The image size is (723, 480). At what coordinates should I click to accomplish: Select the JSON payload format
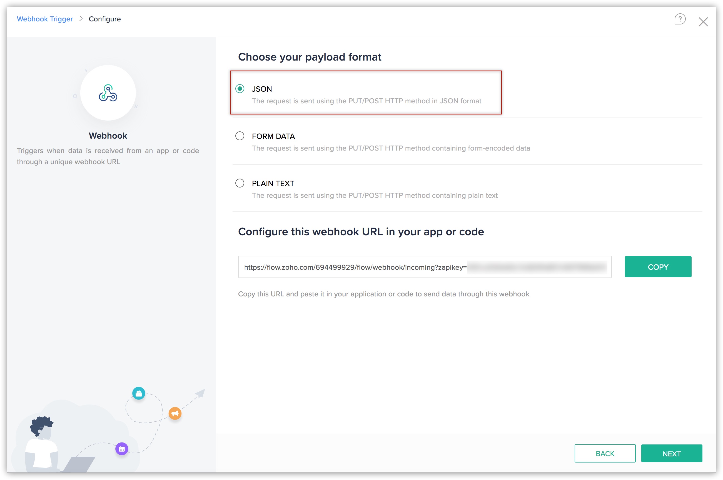tap(240, 89)
